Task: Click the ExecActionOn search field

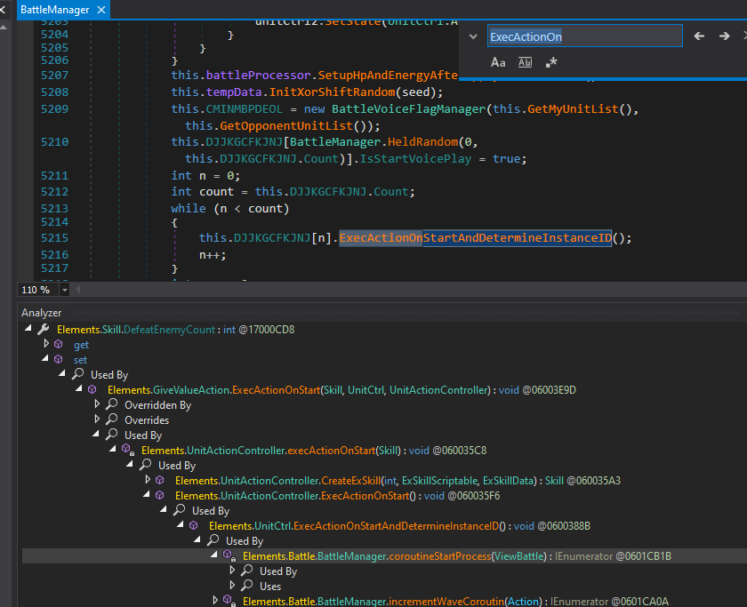Action: (x=584, y=36)
